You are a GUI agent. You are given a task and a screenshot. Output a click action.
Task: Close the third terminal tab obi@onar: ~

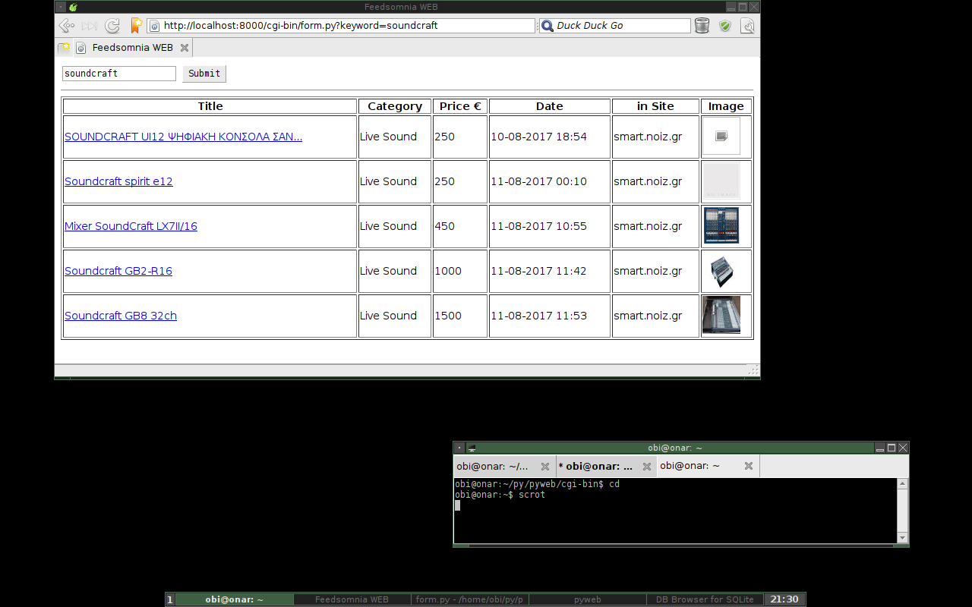coord(748,466)
